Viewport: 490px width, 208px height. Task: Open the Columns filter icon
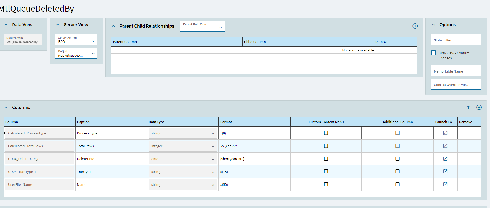pyautogui.click(x=468, y=107)
